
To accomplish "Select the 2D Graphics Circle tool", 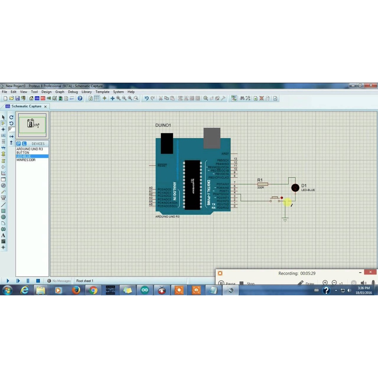I will pos(3,217).
